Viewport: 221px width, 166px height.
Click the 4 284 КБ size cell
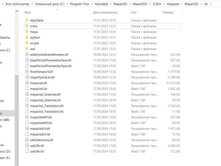174,146
